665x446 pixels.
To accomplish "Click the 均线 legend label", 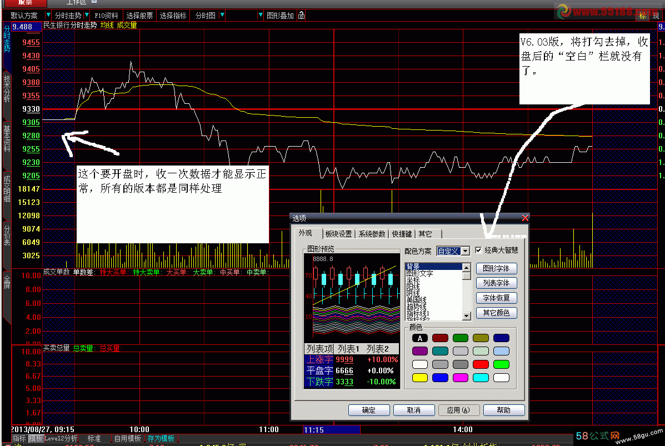I will [x=107, y=26].
